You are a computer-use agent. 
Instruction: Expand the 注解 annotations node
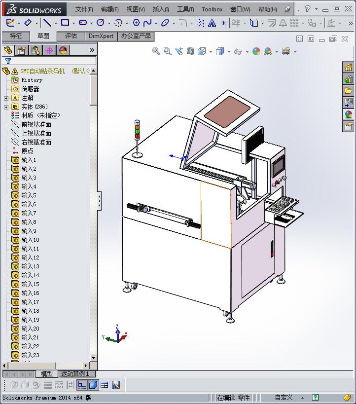click(6, 98)
